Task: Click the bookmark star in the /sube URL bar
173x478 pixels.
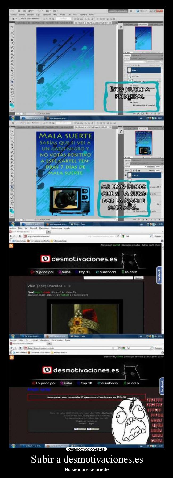Action: click(x=113, y=348)
